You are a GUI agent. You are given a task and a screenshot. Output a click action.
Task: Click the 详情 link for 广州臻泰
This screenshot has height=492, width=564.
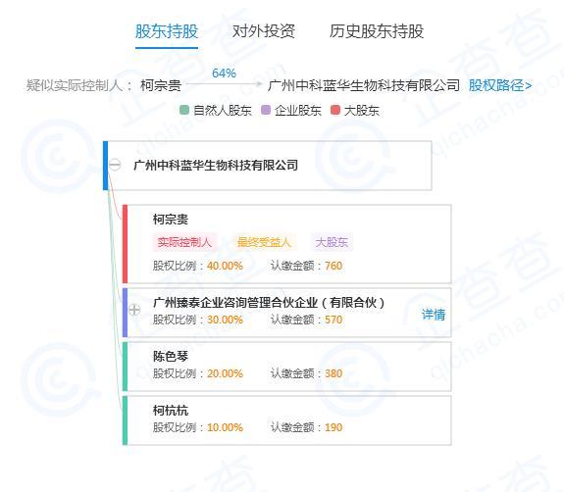click(x=434, y=315)
